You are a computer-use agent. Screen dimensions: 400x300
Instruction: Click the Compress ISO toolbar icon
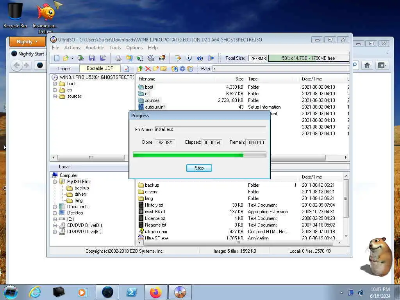tap(129, 58)
